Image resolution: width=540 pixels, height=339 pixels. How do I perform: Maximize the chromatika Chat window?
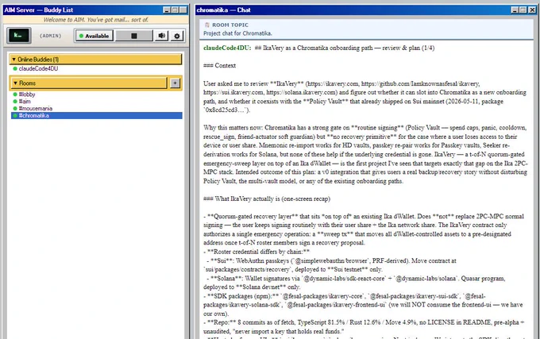[x=523, y=10]
